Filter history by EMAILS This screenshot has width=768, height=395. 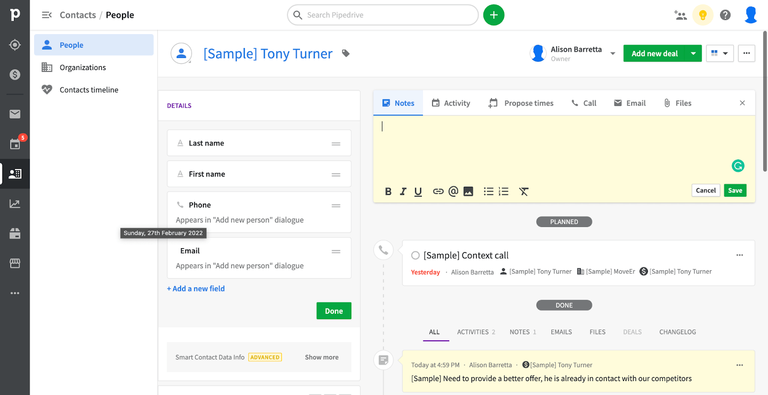(561, 332)
